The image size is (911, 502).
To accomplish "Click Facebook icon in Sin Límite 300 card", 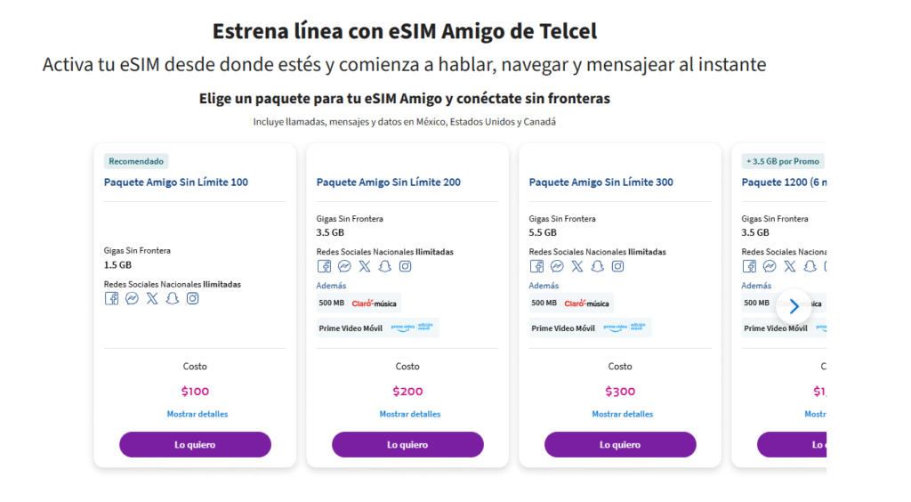I will (x=536, y=266).
